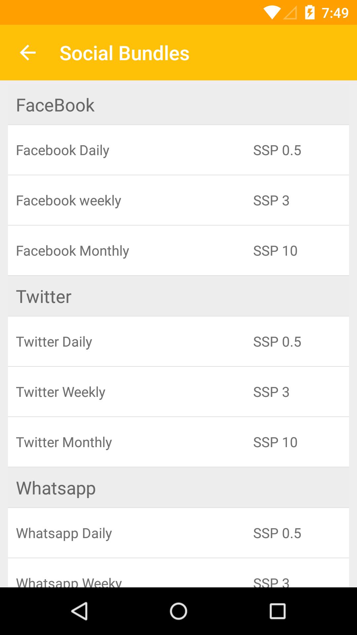The width and height of the screenshot is (357, 635).
Task: Tap the Wi-Fi status icon
Action: tap(272, 13)
